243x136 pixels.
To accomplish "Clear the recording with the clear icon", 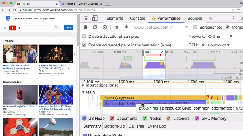I will (x=105, y=27).
